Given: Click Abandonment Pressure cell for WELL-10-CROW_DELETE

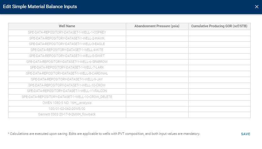Looking at the screenshot, I should 157,97.
